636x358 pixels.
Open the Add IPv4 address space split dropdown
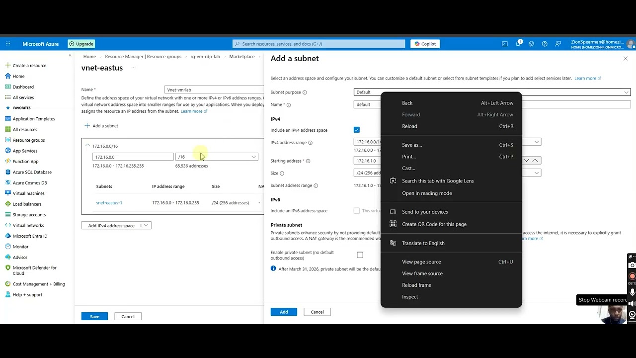[x=146, y=226]
